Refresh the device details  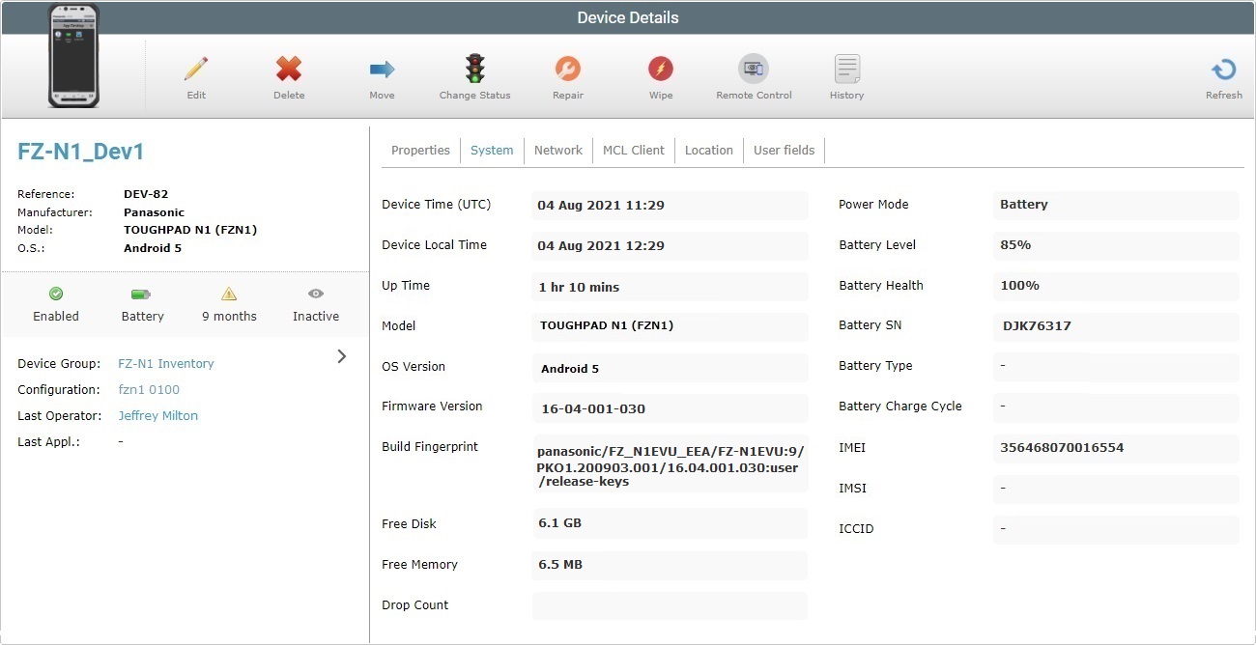tap(1223, 70)
